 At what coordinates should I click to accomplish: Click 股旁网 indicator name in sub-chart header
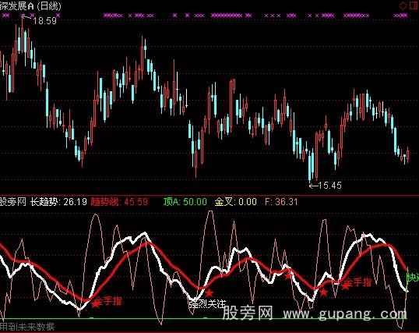point(12,201)
